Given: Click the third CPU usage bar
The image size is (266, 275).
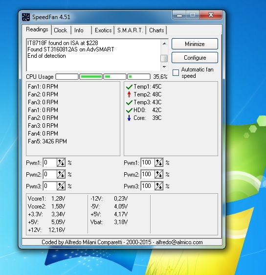Looking at the screenshot, I should point(115,77).
